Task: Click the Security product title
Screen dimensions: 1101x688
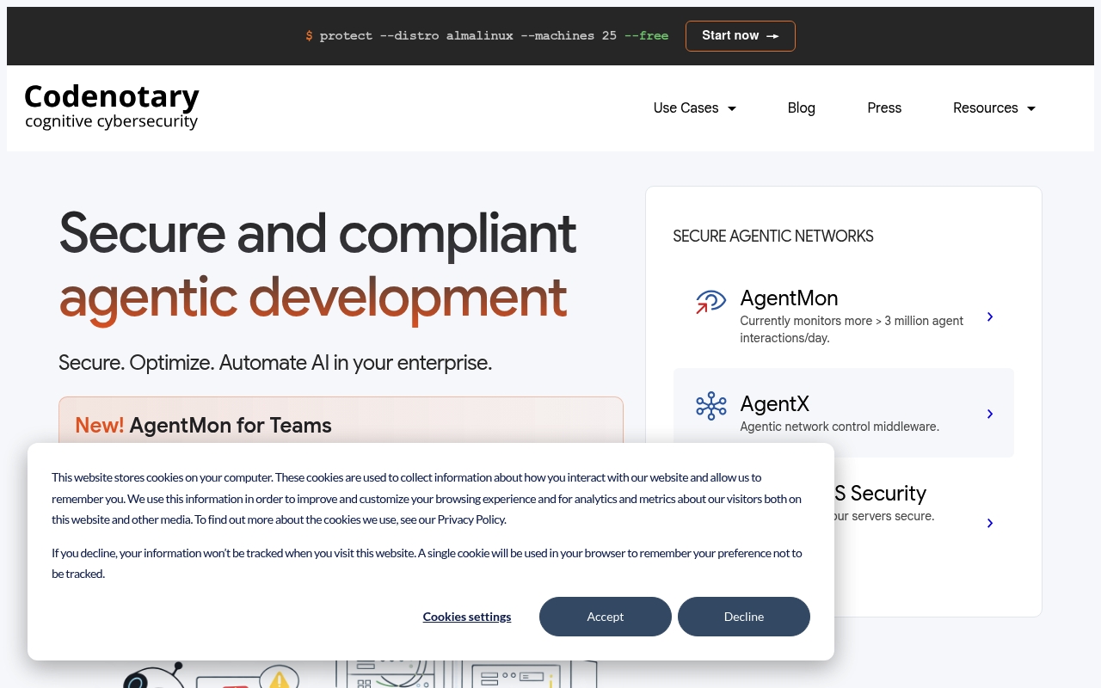Action: 880,493
